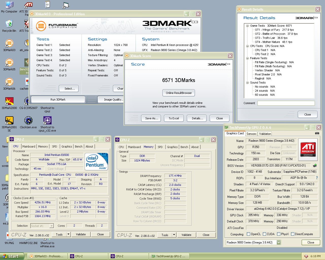The image size is (325, 260).
Task: Collapse the Sound Tests tree node
Action: [247, 83]
